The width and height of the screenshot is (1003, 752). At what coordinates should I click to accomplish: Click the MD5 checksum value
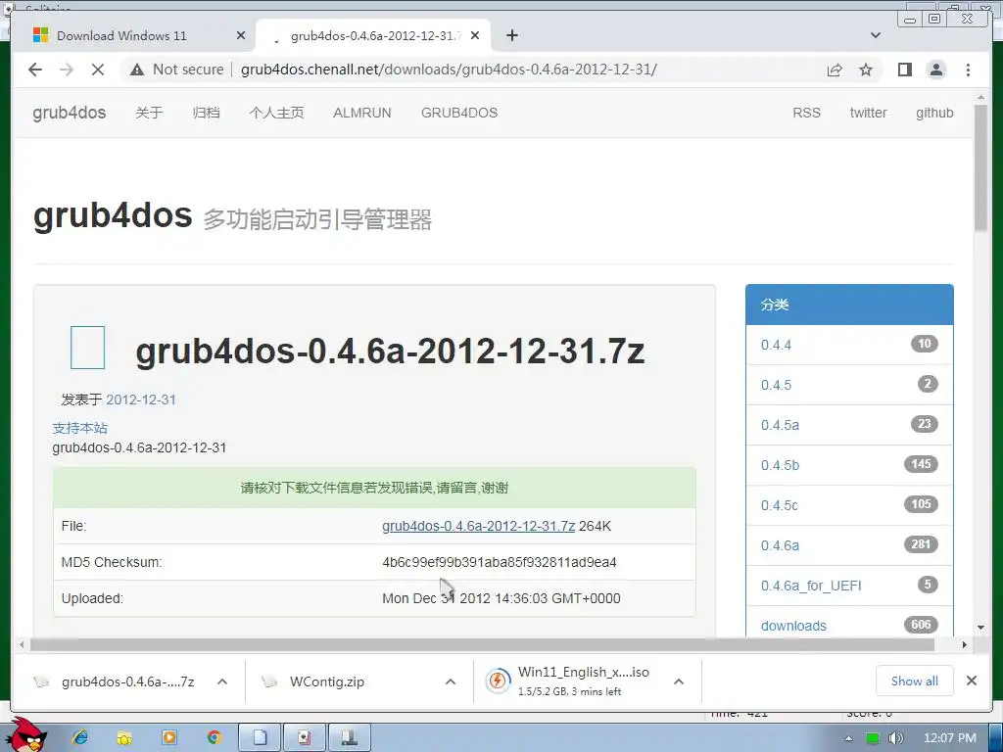click(x=499, y=562)
